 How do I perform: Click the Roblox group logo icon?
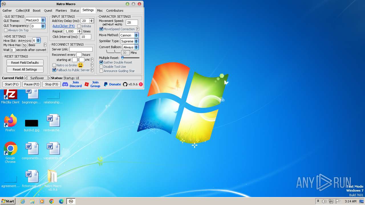[x=87, y=84]
